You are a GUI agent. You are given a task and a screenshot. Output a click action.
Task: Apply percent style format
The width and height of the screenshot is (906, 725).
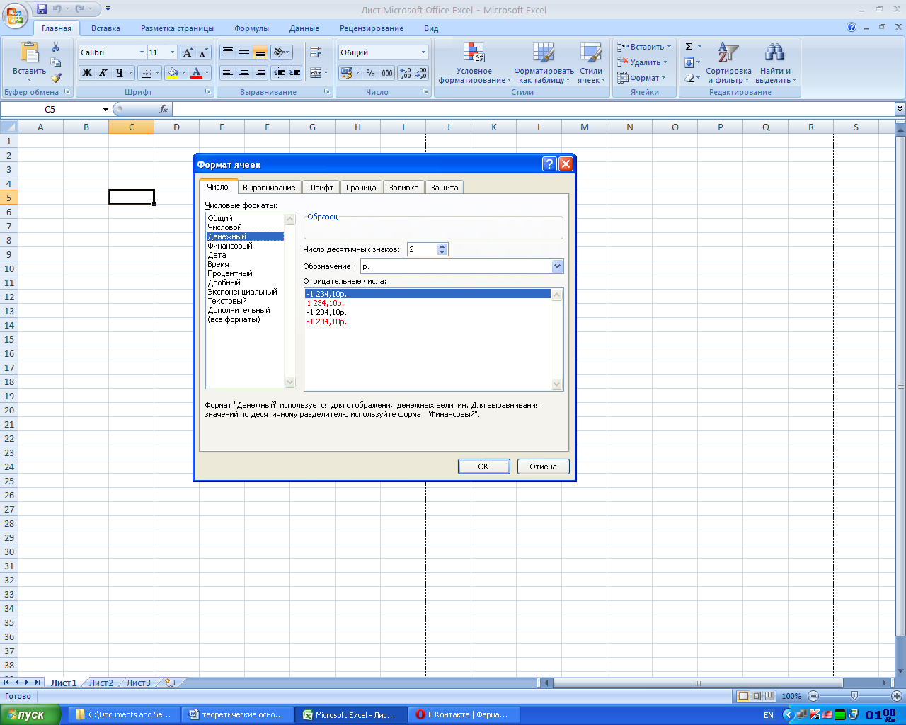pos(370,72)
